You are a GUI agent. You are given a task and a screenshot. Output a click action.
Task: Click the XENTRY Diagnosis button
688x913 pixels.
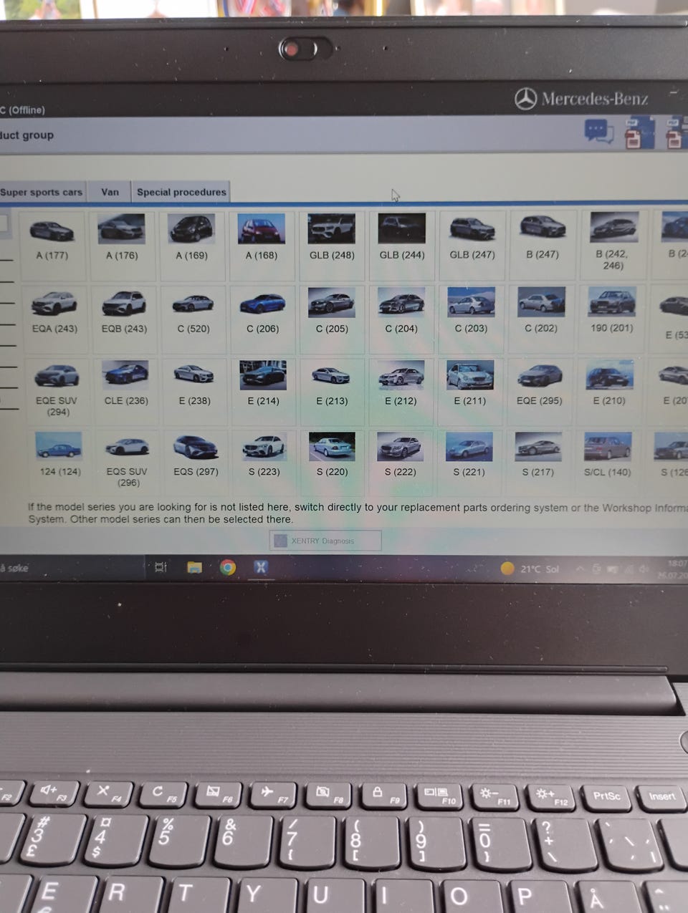coord(325,541)
